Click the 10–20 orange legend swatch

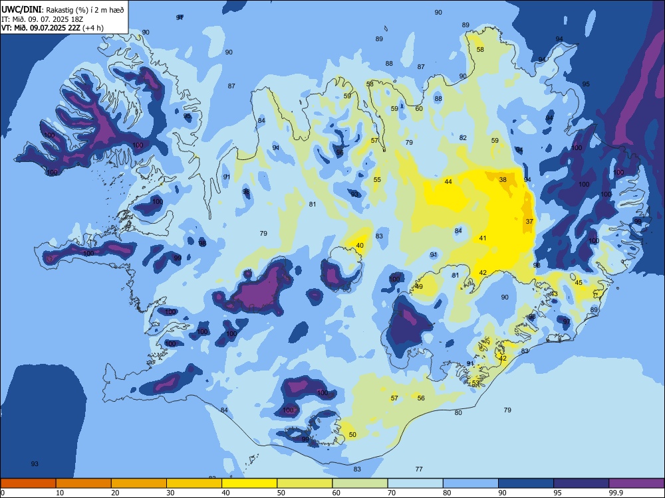(x=84, y=483)
